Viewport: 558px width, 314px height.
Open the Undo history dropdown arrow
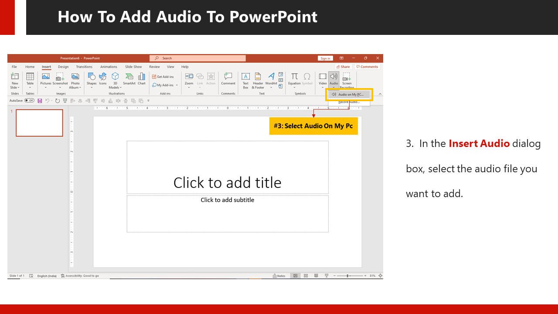(x=51, y=101)
